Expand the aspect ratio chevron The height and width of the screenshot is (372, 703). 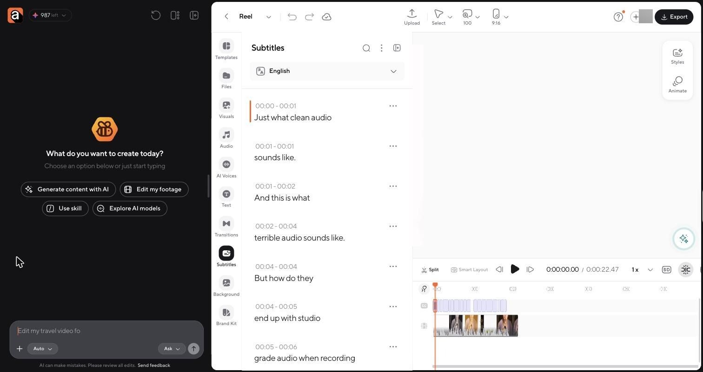[506, 17]
